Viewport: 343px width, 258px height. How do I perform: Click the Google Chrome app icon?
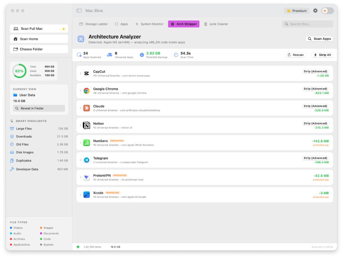[x=87, y=91]
